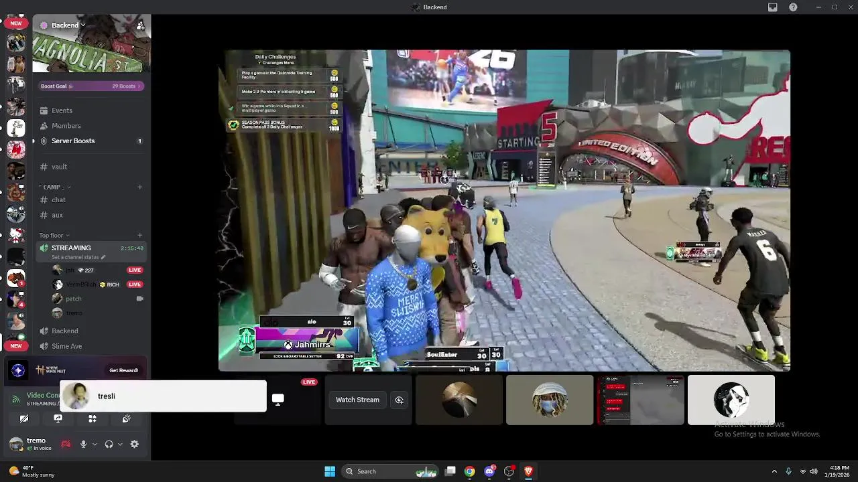Open the soundboard icon
Screen dimensions: 858x482
[126, 418]
